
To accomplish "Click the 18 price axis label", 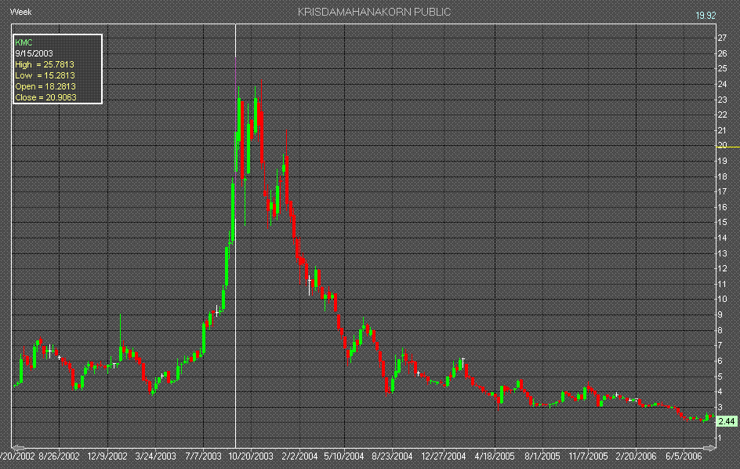I will (x=722, y=176).
